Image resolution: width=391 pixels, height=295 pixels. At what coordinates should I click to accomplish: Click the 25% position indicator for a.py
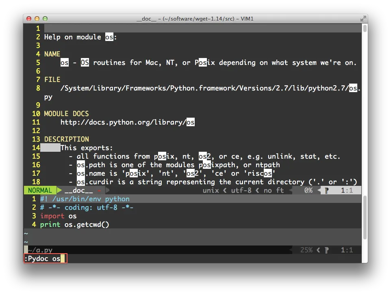point(306,250)
